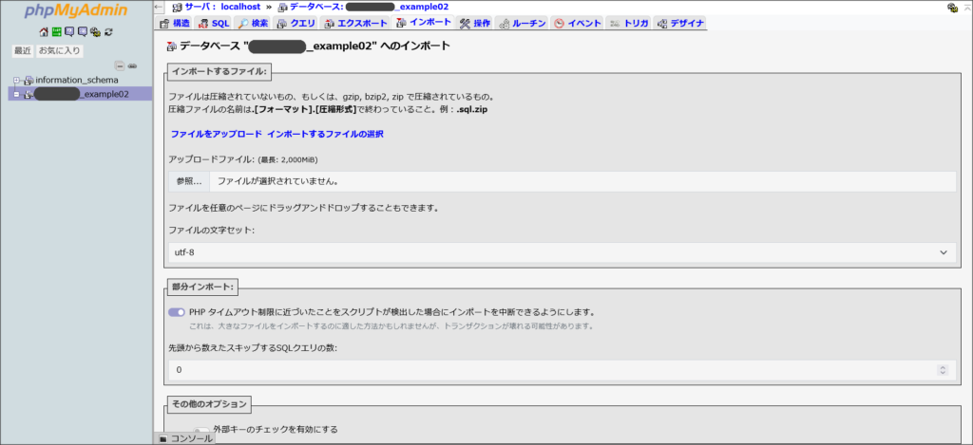The width and height of the screenshot is (973, 445).
Task: Go to the home page via house icon
Action: click(44, 31)
